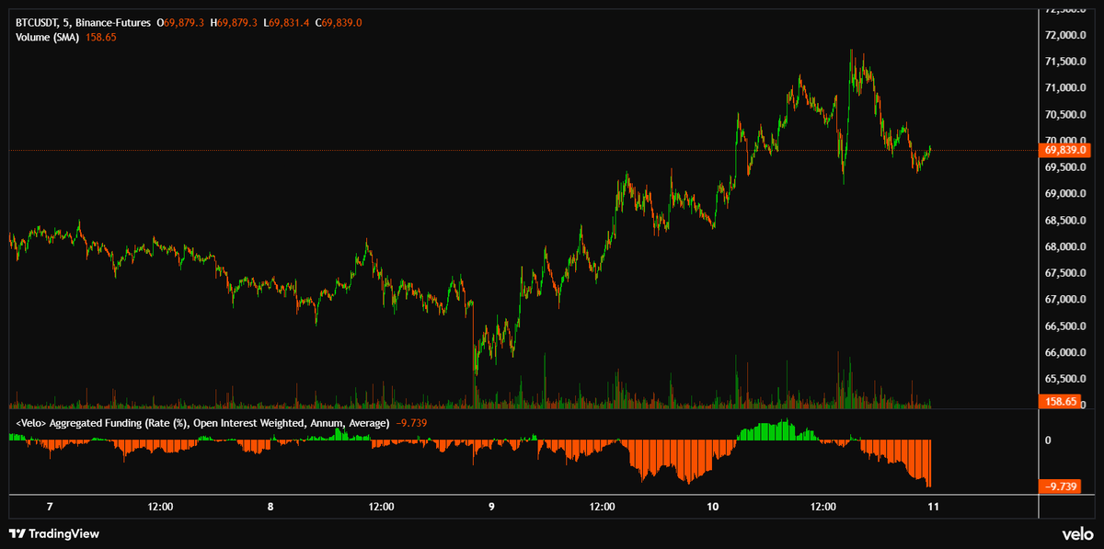Select the 69,839.0 current price label
Viewport: 1104px width, 549px height.
[x=1065, y=150]
